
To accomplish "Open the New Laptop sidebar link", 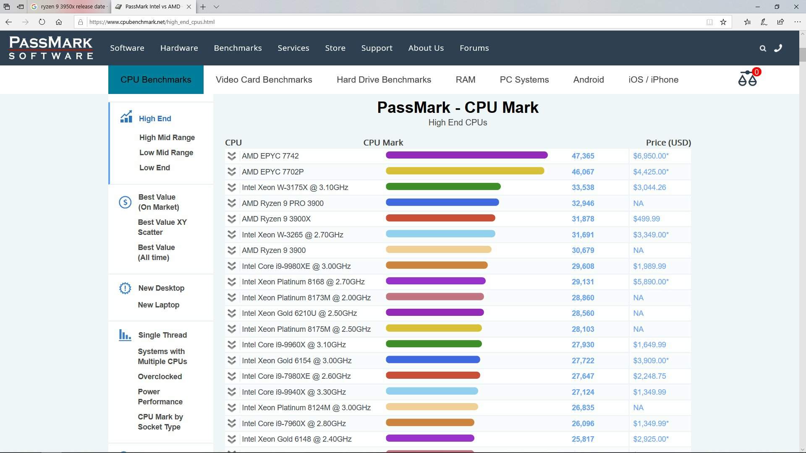I will coord(159,305).
